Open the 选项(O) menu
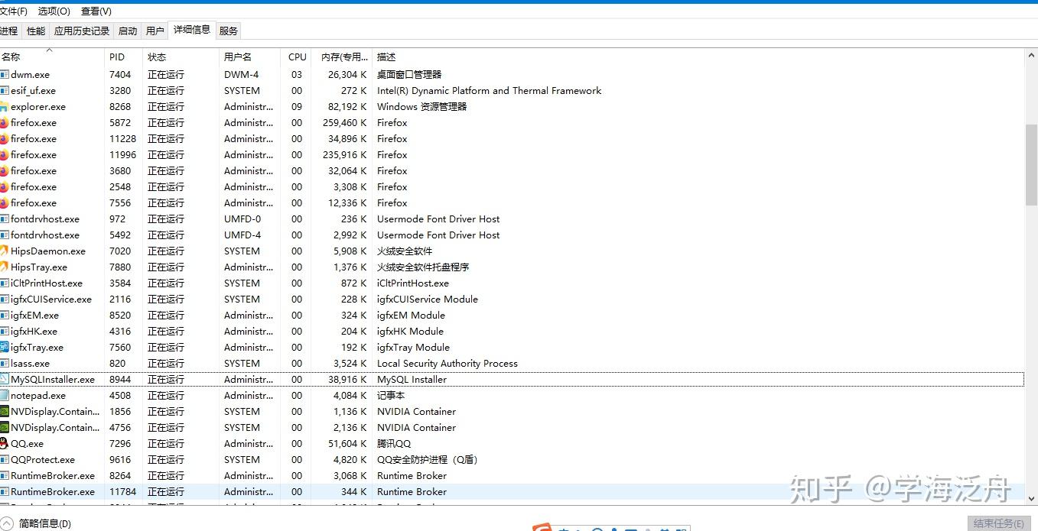Image resolution: width=1038 pixels, height=531 pixels. (54, 11)
